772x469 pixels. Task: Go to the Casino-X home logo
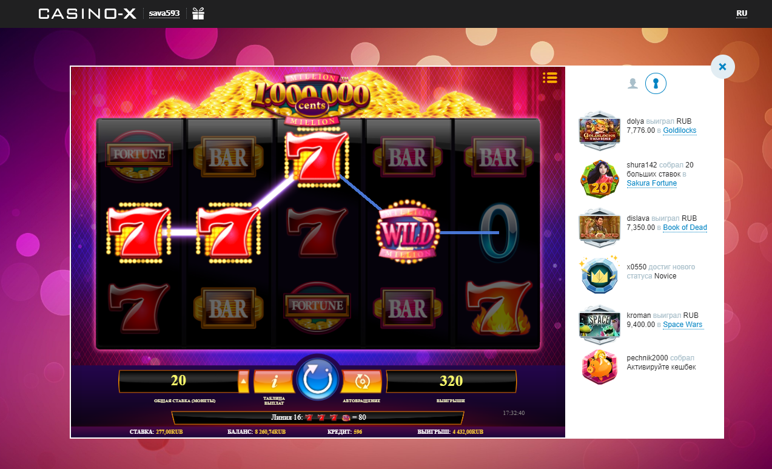coord(87,13)
